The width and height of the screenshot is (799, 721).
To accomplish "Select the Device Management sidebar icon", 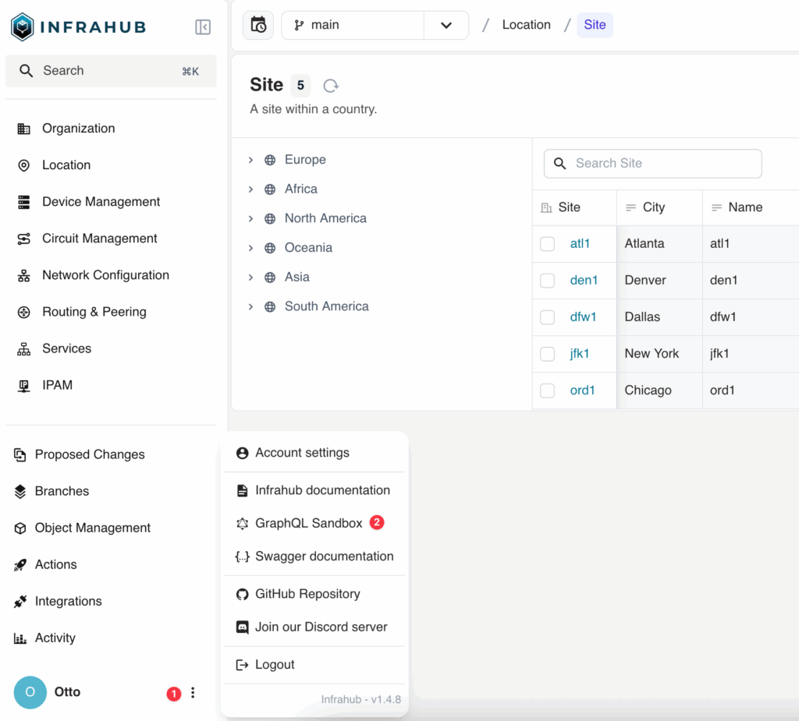I will 21,201.
